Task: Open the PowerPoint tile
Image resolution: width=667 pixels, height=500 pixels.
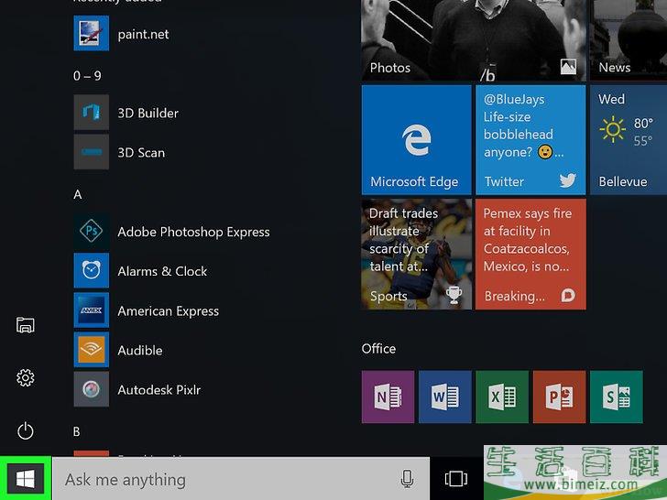Action: coord(559,397)
